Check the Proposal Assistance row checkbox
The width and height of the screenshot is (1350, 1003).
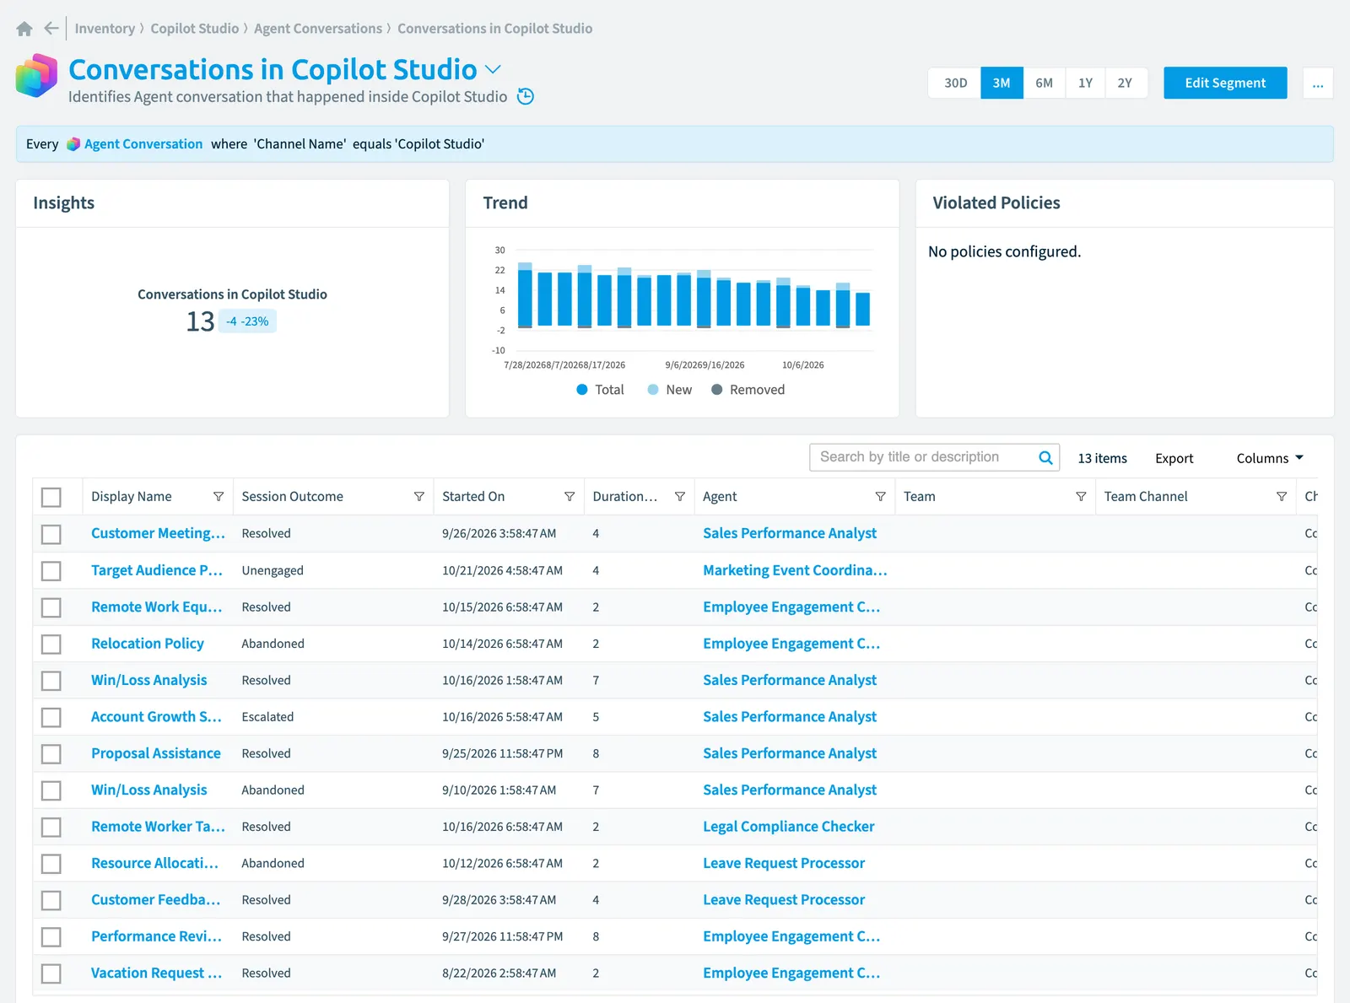tap(51, 754)
